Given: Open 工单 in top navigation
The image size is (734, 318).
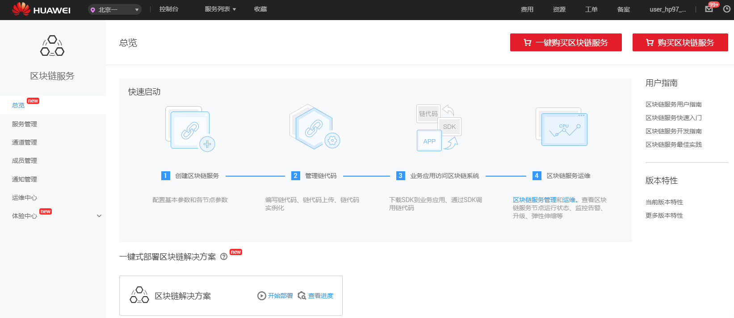Looking at the screenshot, I should click(591, 9).
